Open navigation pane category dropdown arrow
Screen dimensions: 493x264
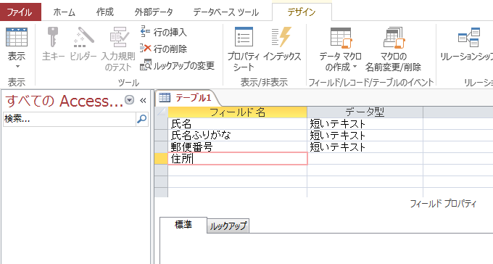(129, 100)
